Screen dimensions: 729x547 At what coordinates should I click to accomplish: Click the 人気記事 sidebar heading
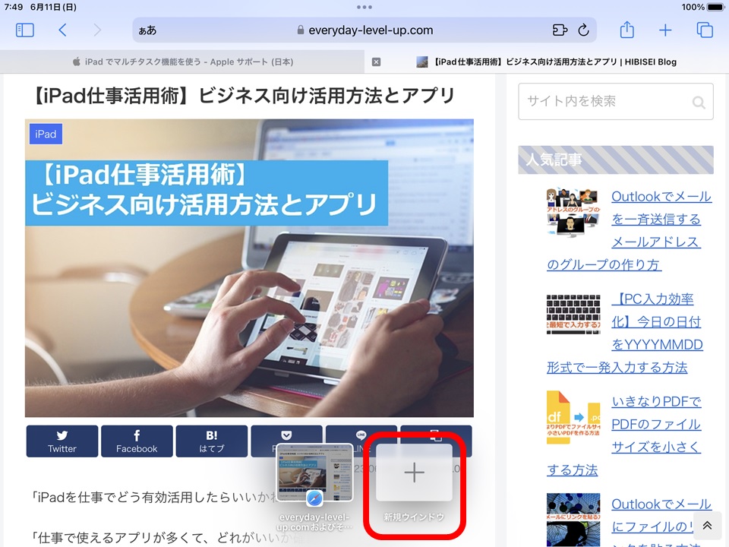(x=616, y=160)
